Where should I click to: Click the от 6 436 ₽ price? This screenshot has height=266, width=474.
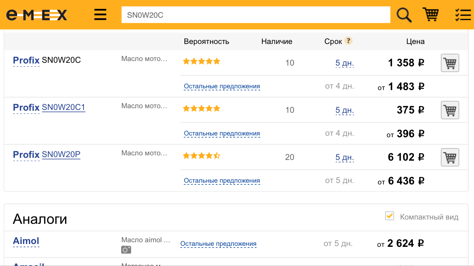coord(401,181)
